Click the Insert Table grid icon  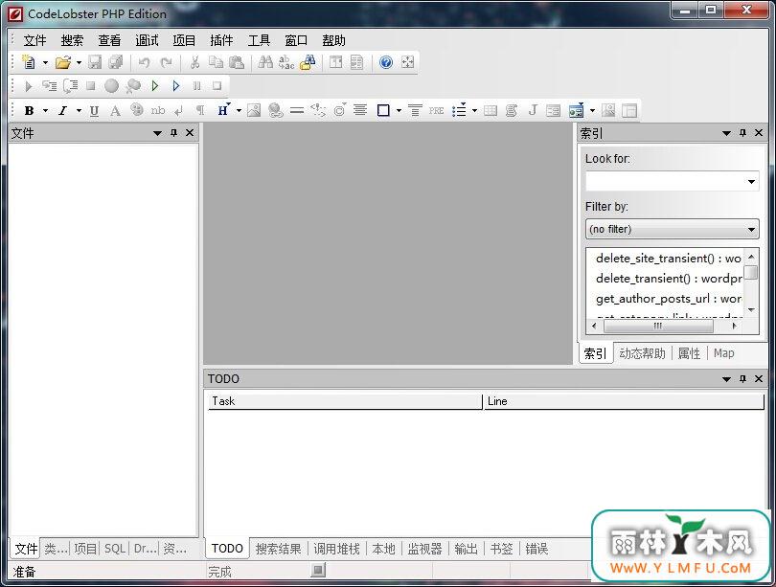tap(491, 111)
